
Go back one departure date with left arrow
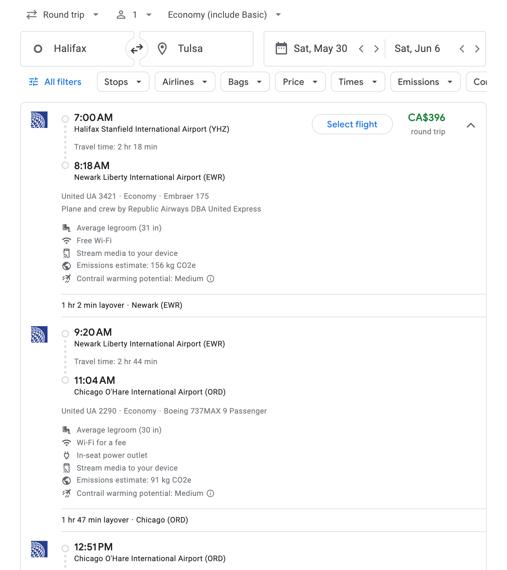coord(361,48)
